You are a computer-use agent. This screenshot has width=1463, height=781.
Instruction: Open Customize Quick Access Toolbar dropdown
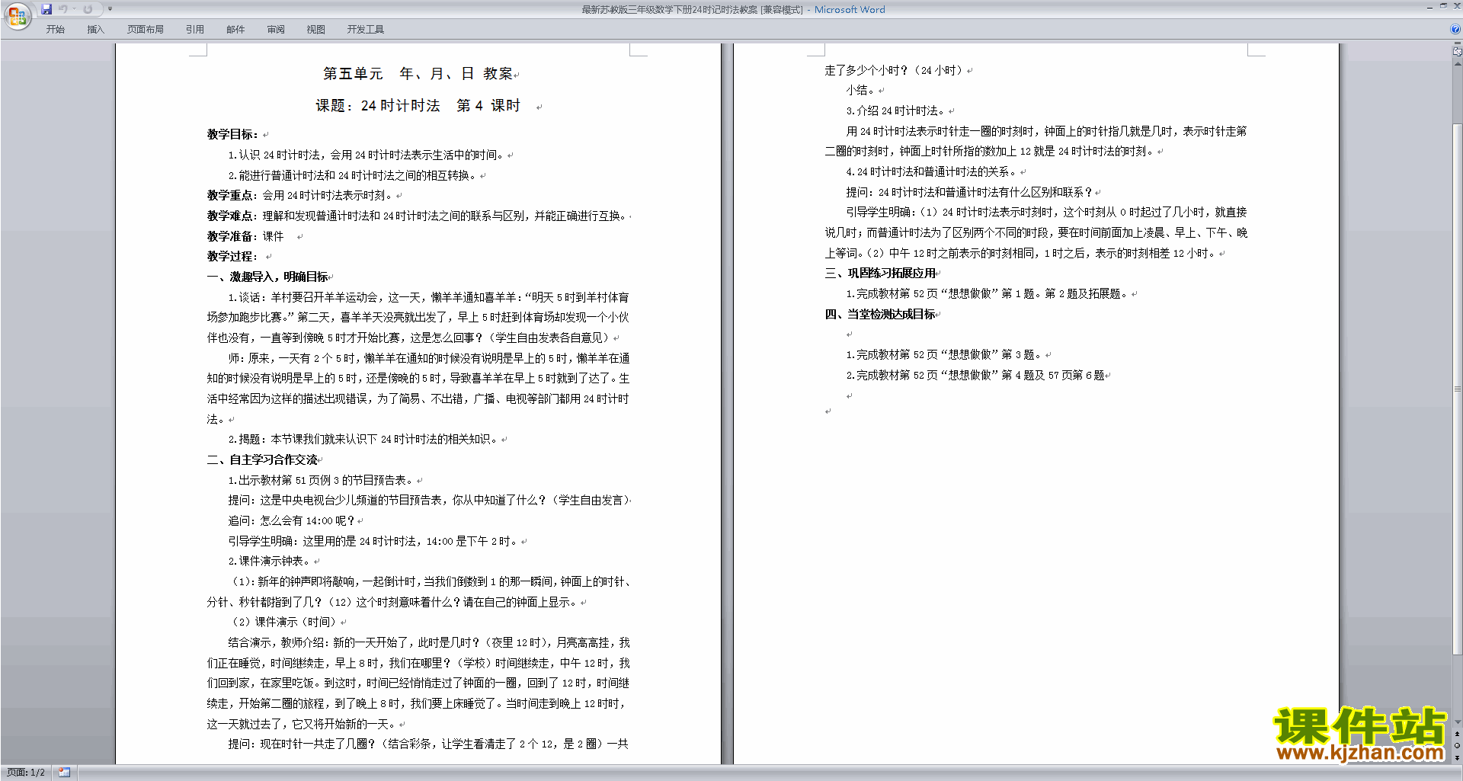pyautogui.click(x=110, y=9)
